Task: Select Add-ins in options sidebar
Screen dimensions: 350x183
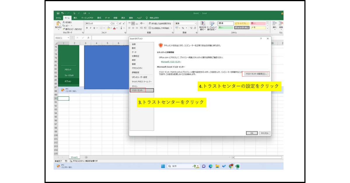Action: coord(134,86)
